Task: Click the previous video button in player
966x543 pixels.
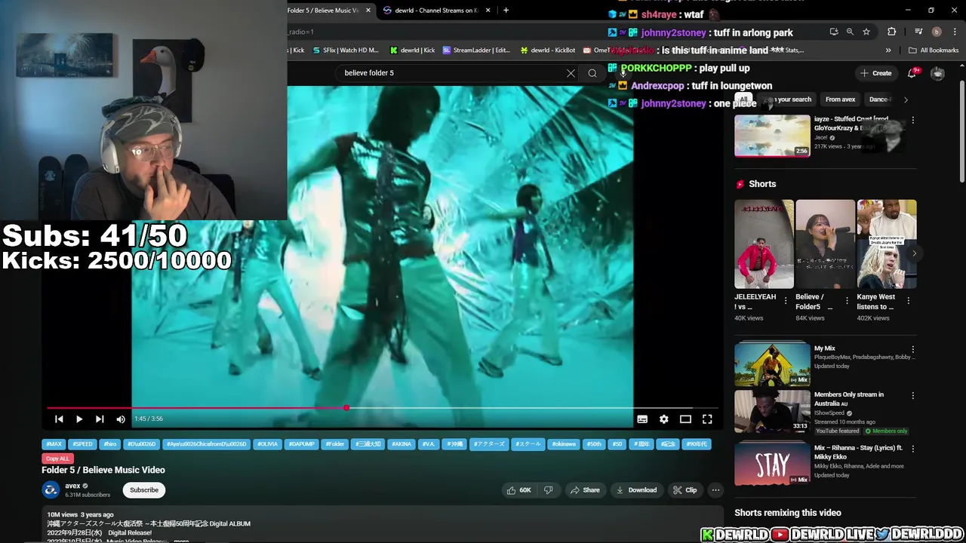Action: click(59, 419)
